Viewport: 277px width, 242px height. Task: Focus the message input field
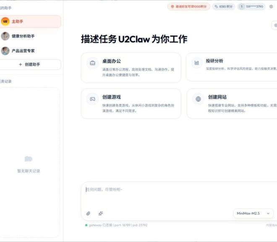pos(179,195)
